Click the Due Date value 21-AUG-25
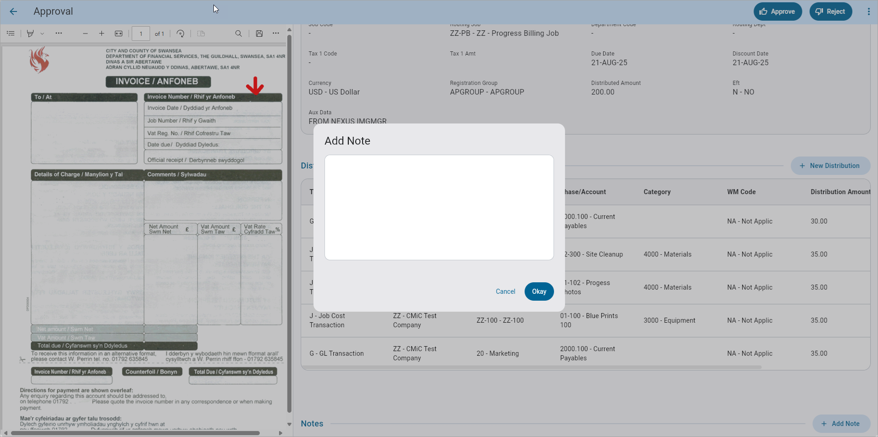 tap(609, 62)
